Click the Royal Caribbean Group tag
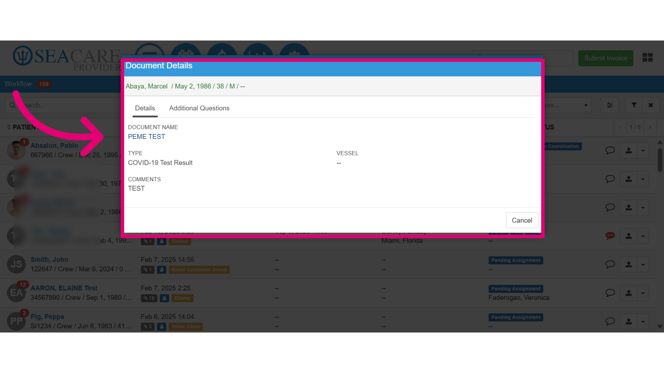 pyautogui.click(x=199, y=270)
